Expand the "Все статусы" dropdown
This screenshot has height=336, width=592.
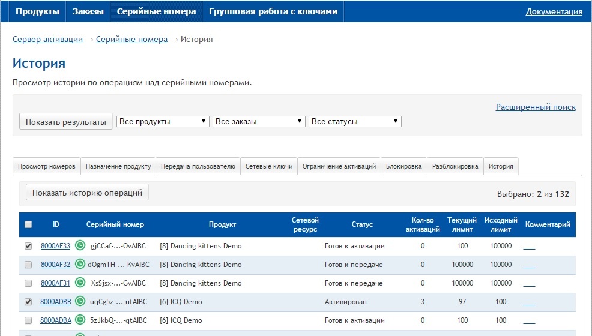[354, 121]
